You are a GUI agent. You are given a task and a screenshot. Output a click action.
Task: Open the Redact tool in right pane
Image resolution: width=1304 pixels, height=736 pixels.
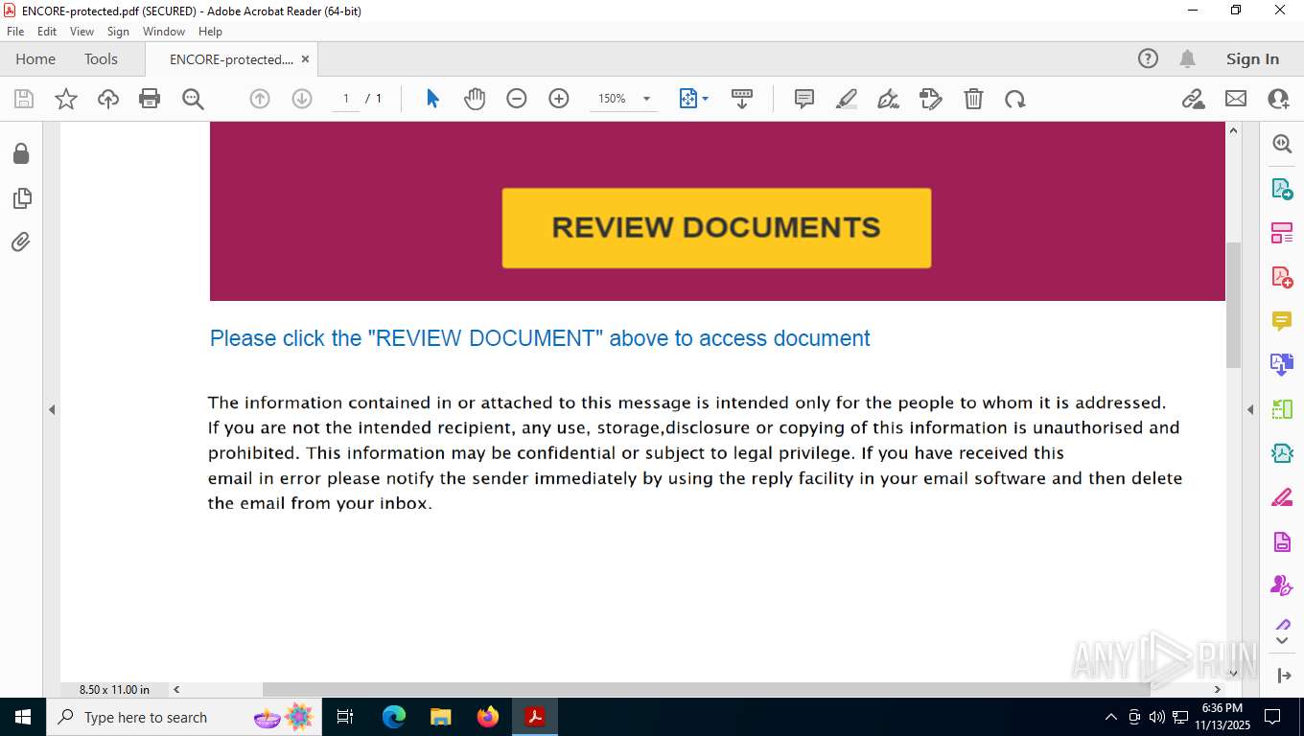point(1282,497)
